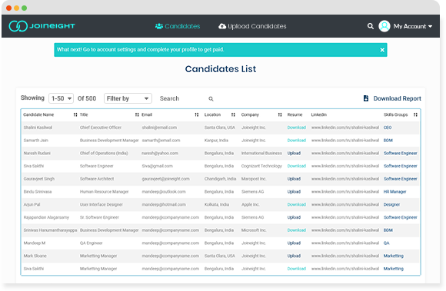
Task: Sort by Candidate Name column
Action: click(x=75, y=114)
